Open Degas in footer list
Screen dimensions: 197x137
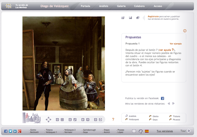pos(107,130)
